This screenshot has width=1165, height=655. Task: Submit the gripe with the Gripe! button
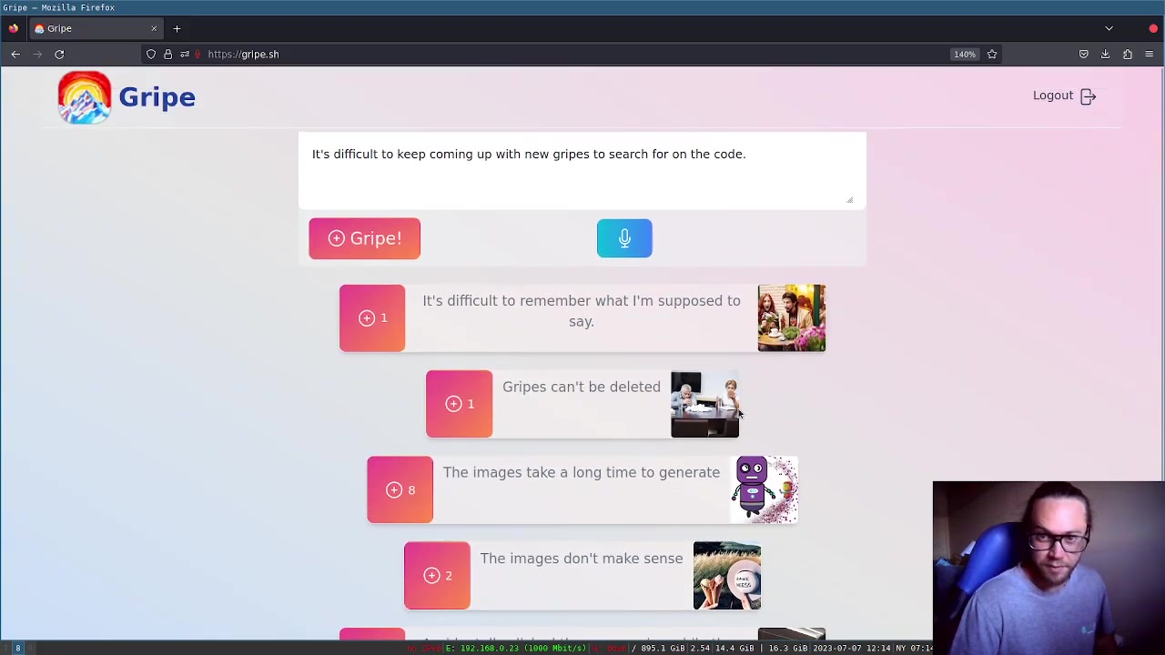[364, 238]
